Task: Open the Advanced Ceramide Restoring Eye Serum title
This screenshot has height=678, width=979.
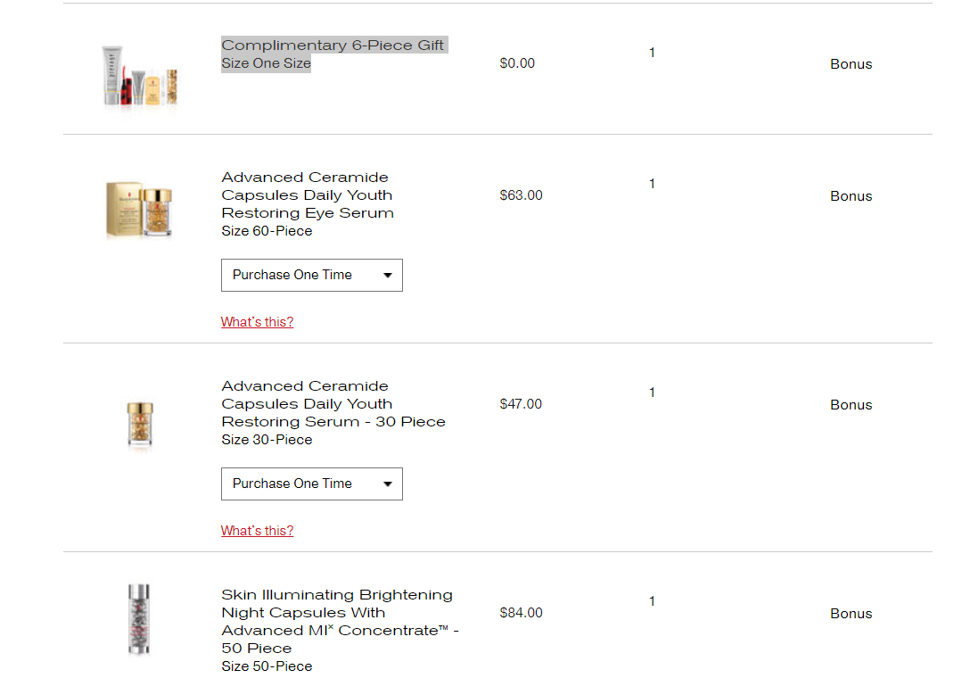Action: 308,195
